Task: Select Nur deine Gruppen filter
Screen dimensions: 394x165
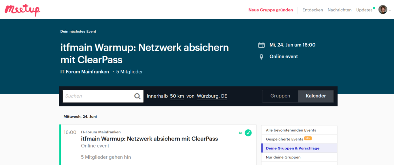Action: (299, 157)
